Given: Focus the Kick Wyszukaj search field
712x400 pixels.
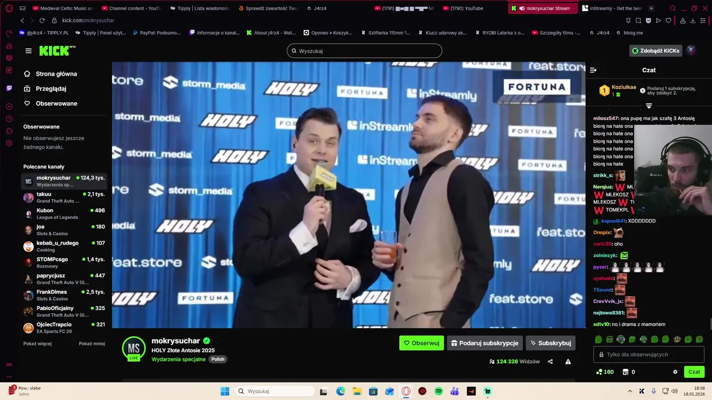Looking at the screenshot, I should point(364,51).
